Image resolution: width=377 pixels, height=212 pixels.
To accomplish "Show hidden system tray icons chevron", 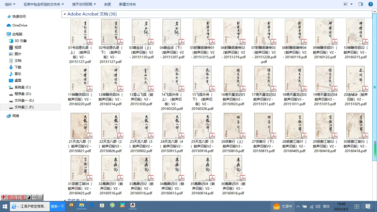I will coord(298,206).
